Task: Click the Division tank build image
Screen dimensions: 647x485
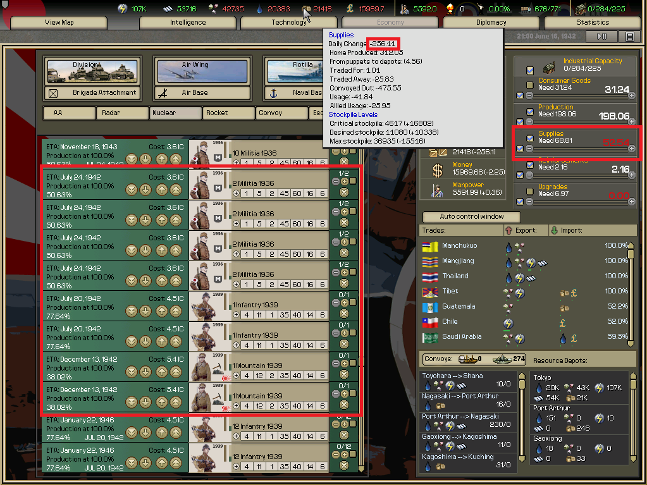Action: [x=92, y=71]
